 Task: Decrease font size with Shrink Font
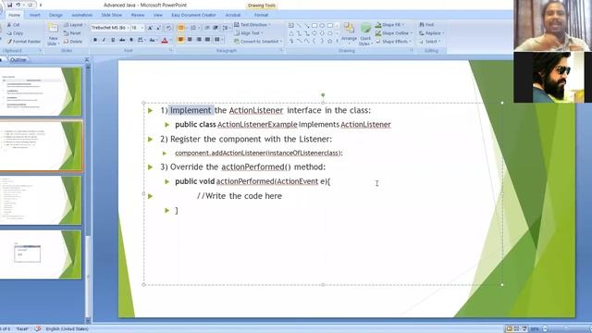click(158, 28)
